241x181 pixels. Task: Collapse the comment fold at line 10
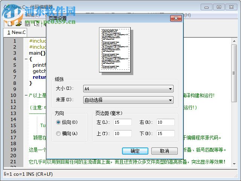click(x=26, y=95)
